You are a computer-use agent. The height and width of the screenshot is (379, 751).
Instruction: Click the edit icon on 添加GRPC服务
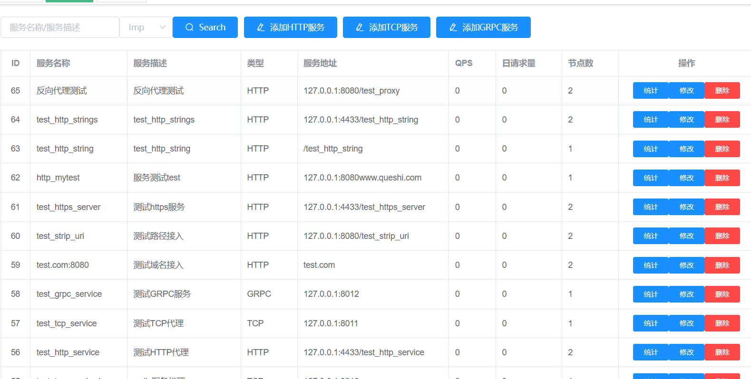point(453,28)
